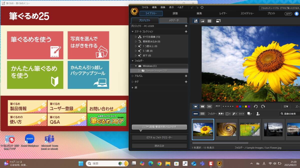The width and height of the screenshot is (300, 168).
Task: Click ビデオ to フォト クリエーター button
Action: pos(159,138)
